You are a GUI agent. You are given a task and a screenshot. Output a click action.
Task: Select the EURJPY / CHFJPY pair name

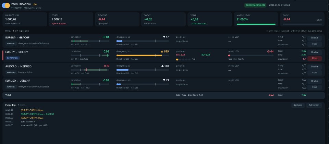point(16,52)
